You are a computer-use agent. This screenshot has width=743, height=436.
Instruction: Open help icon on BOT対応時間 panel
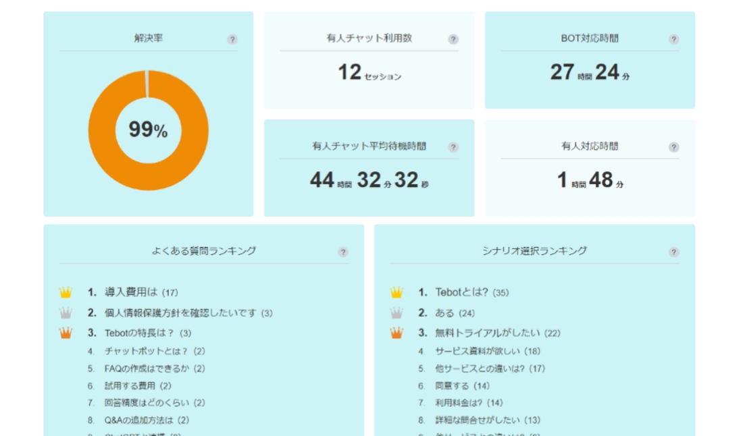671,39
